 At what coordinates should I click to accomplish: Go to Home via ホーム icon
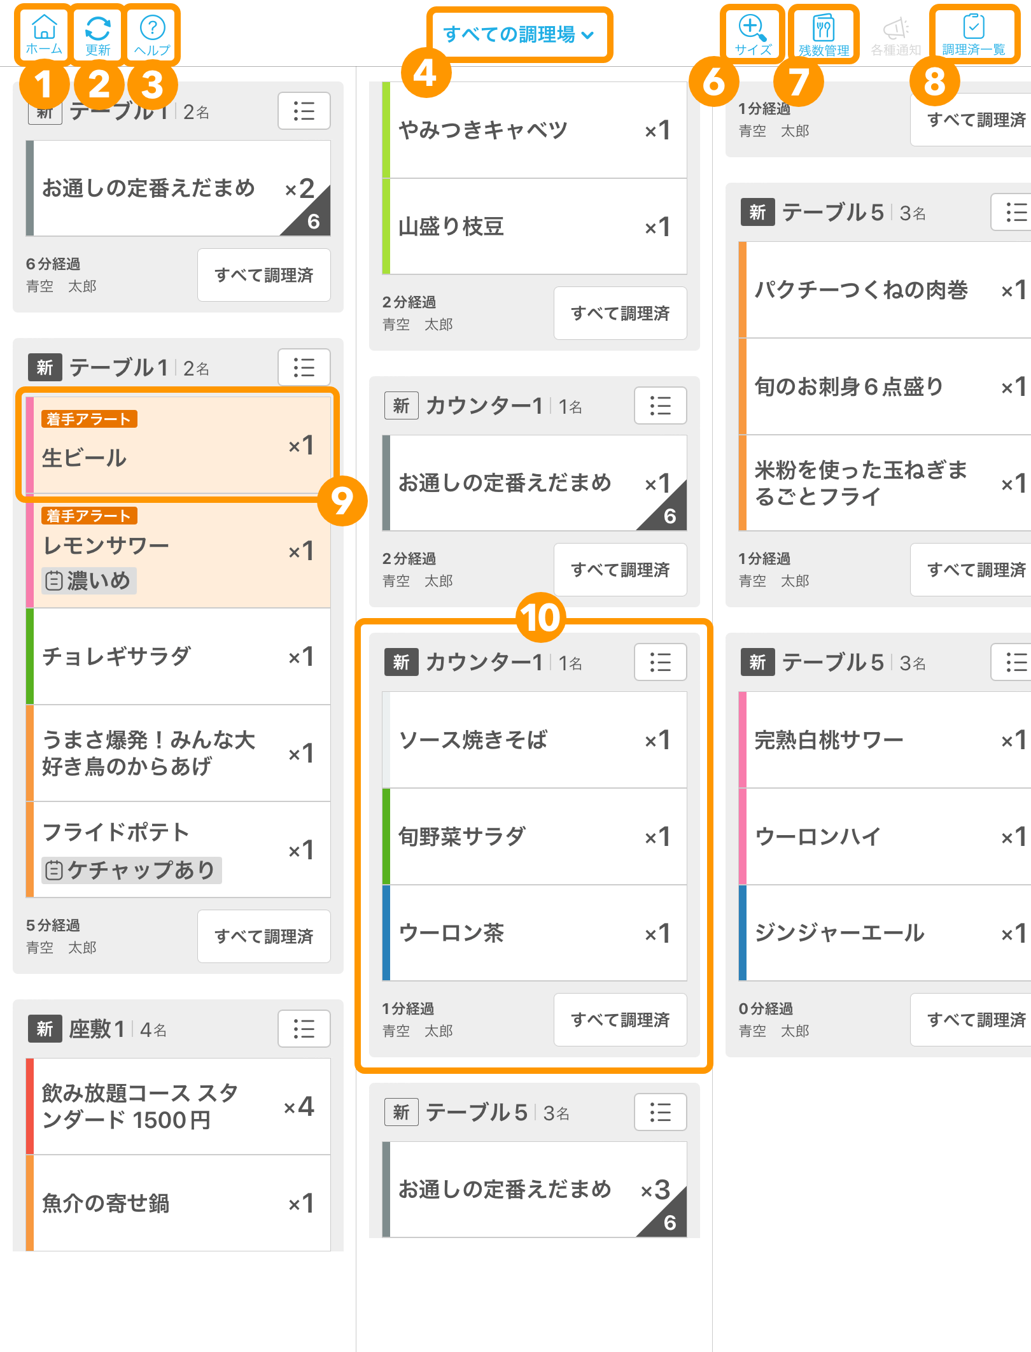coord(43,34)
